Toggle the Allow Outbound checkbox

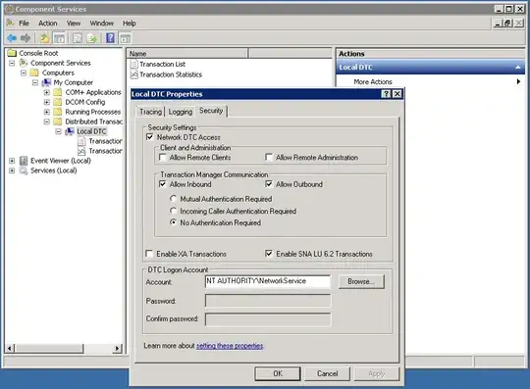coord(269,184)
